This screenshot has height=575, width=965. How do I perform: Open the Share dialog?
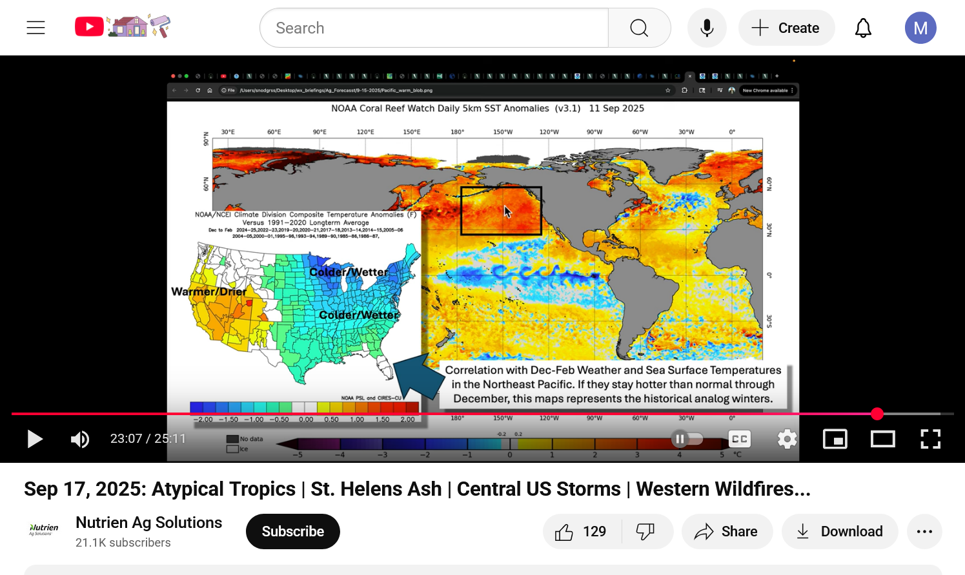(x=726, y=531)
